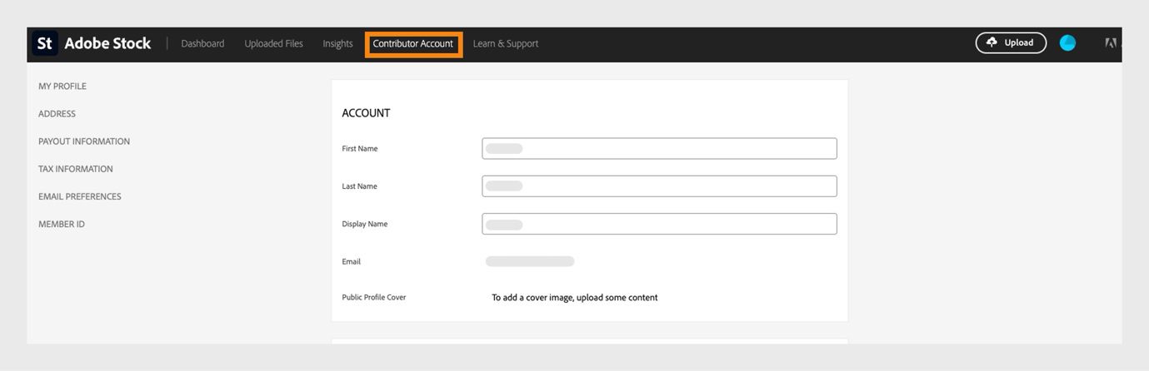Image resolution: width=1149 pixels, height=371 pixels.
Task: Click the blurred Email value
Action: (530, 261)
